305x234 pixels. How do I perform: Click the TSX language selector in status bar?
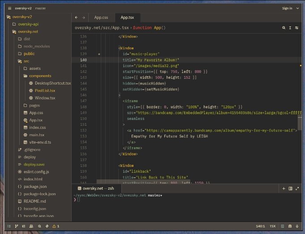[x=273, y=226]
